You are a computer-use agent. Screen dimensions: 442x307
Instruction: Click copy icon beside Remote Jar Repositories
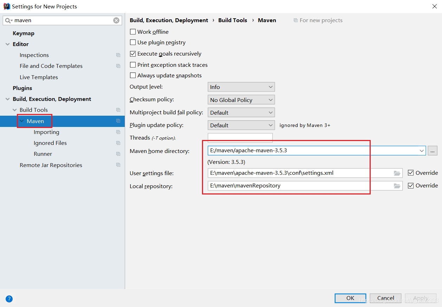coord(118,165)
